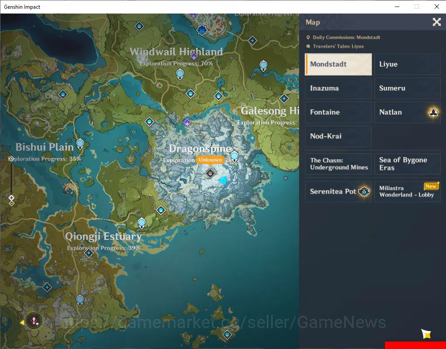The image size is (446, 349).
Task: Click Exploration Progress: 35% under Bishui Plain
Action: click(45, 159)
